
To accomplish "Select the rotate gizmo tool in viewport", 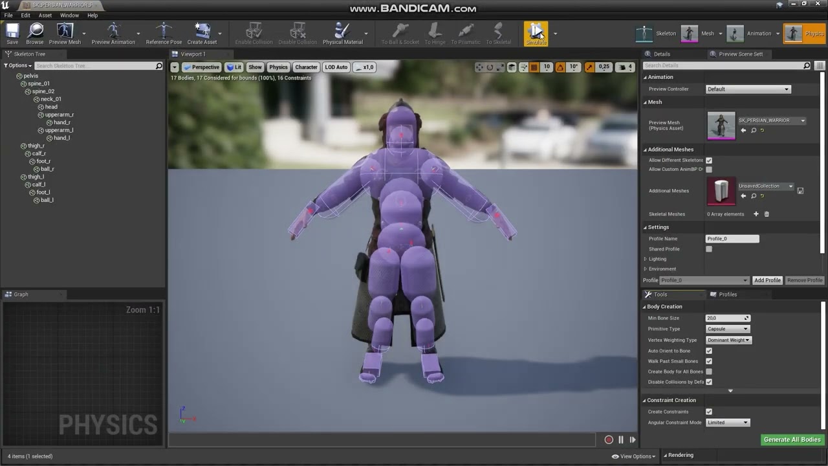I will pyautogui.click(x=490, y=67).
